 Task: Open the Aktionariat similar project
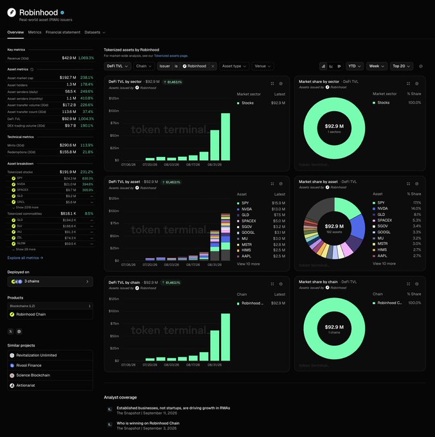pos(50,386)
